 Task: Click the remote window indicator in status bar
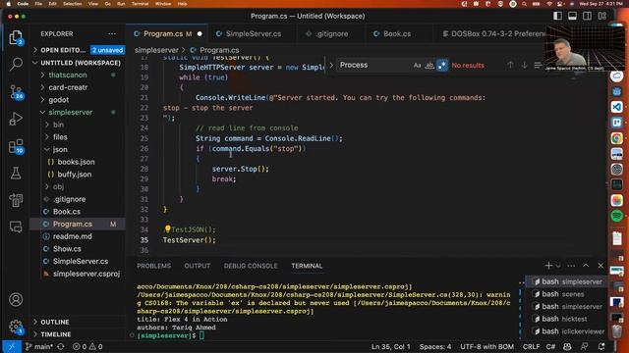[x=11, y=346]
